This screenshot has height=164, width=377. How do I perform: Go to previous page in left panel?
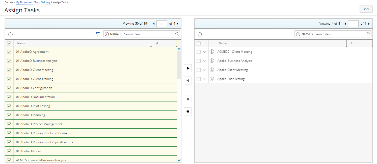pos(154,24)
